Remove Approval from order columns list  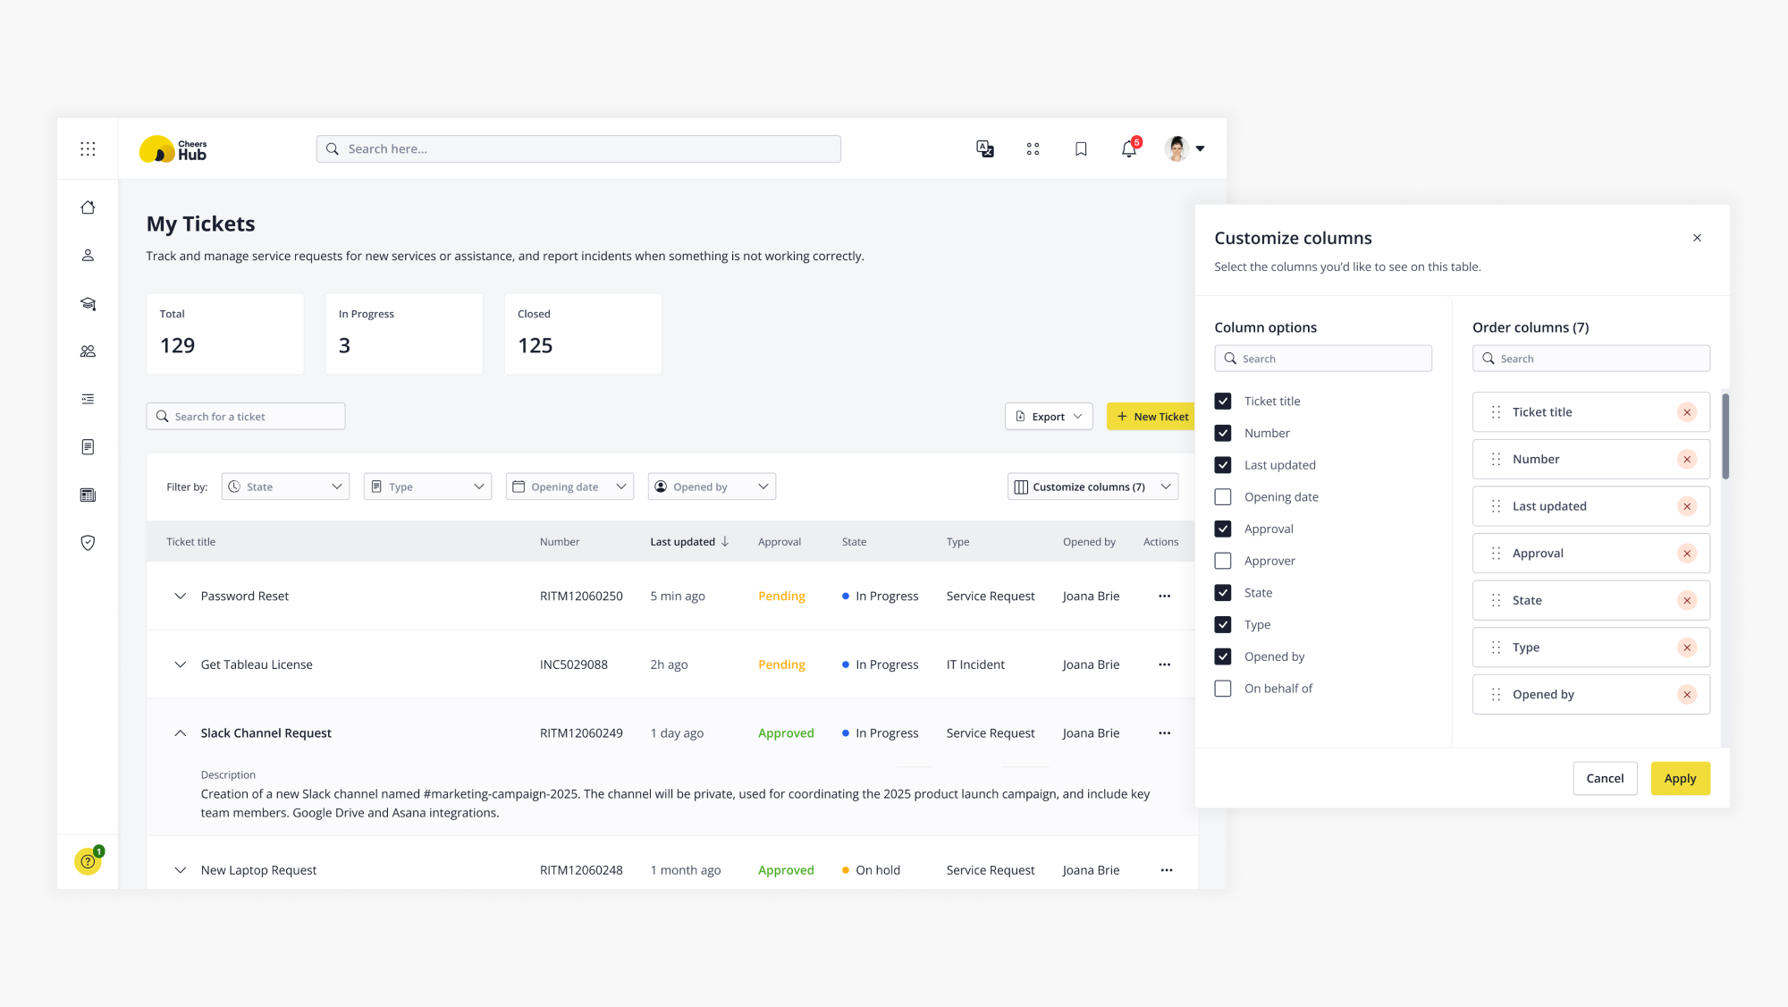pos(1686,554)
